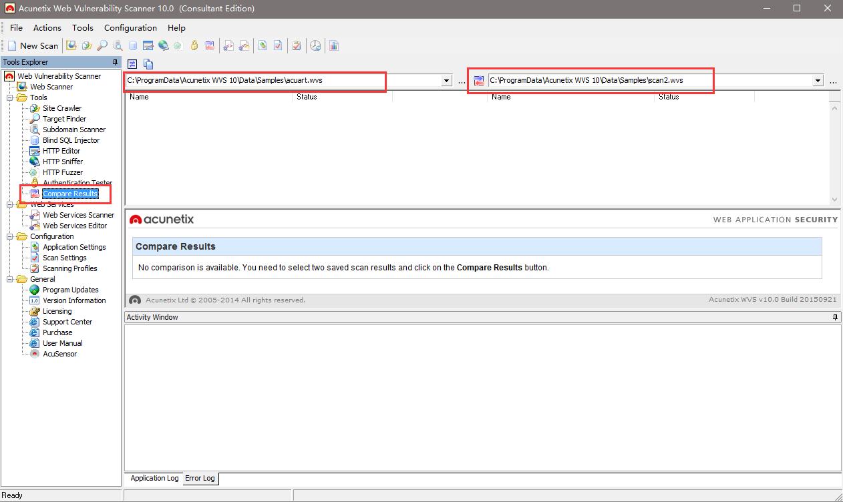Toggle the Tools Explorer panel pin

[115, 62]
